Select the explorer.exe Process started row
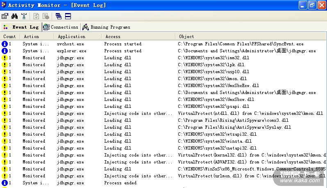Screen dimensions: 327x188 123,51
